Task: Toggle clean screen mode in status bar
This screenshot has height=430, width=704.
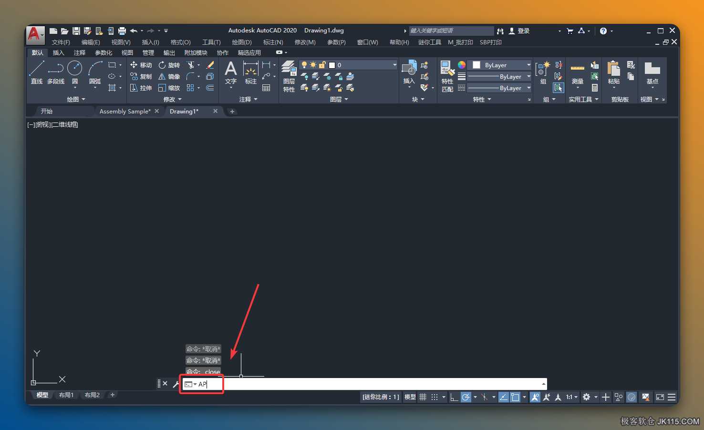Action: (x=660, y=397)
